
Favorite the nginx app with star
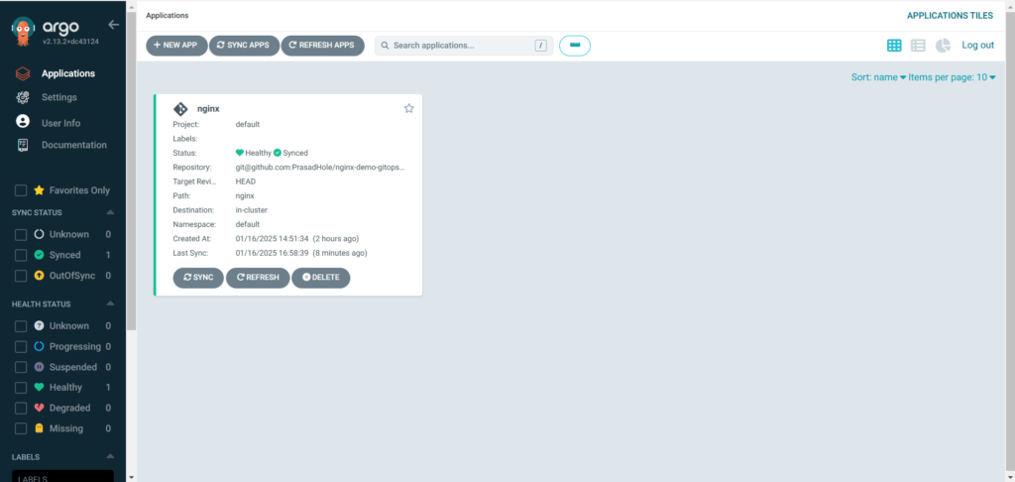[408, 109]
